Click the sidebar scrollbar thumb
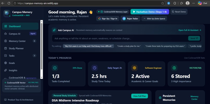The width and height of the screenshot is (210, 104). click(42, 46)
